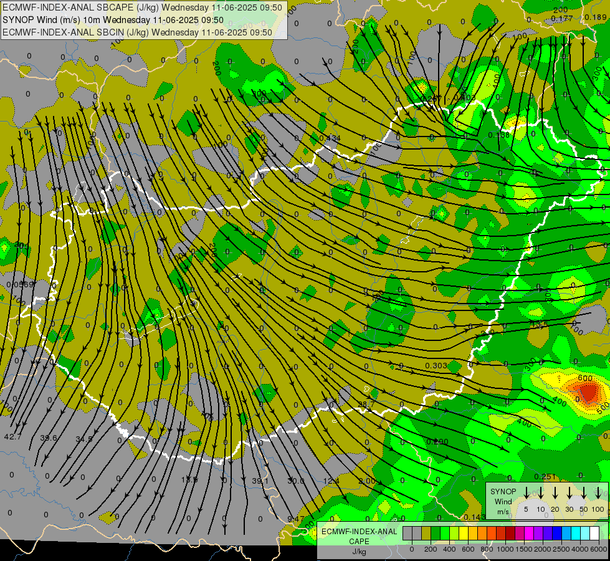Click the 0.158 value on the map
The height and width of the screenshot is (561, 610).
coord(498,135)
